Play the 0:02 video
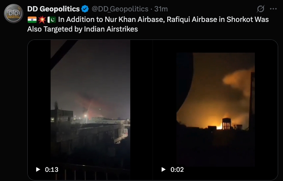Screen dimensions: 283x181 point(163,170)
